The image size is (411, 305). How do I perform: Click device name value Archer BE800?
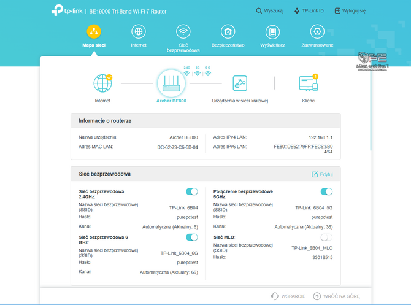point(184,137)
